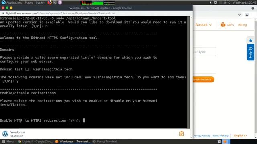The width and height of the screenshot is (257, 144).
Task: Open the Terms of Use link
Action: 220,136
